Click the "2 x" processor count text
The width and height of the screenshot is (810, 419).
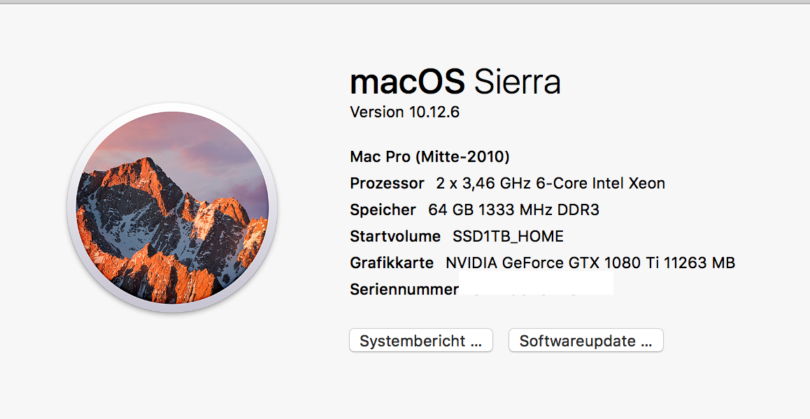click(x=446, y=184)
